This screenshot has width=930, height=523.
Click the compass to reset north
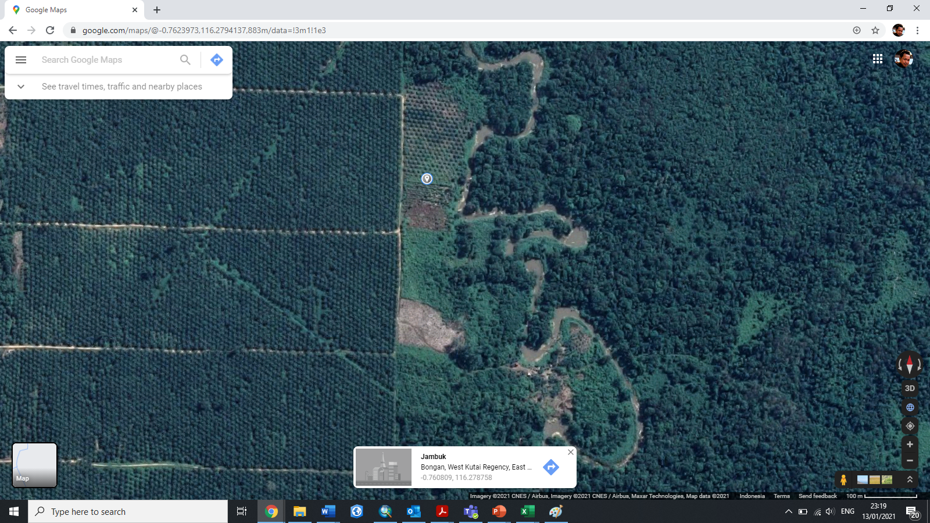pos(910,365)
